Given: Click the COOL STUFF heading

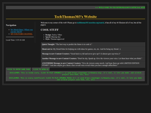Looking at the screenshot, I should tap(49, 30).
